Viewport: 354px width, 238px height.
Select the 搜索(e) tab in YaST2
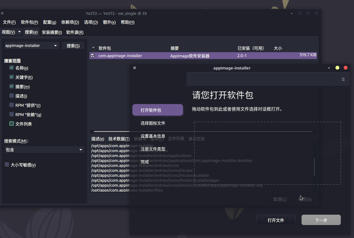coord(31,32)
